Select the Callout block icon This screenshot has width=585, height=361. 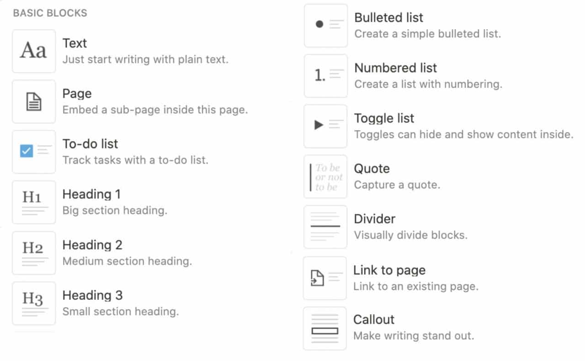click(325, 328)
